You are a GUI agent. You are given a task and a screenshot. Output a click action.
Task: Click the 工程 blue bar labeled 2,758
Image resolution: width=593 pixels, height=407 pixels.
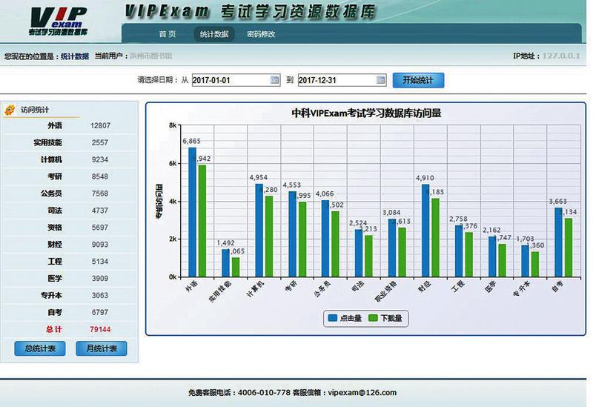tap(459, 251)
